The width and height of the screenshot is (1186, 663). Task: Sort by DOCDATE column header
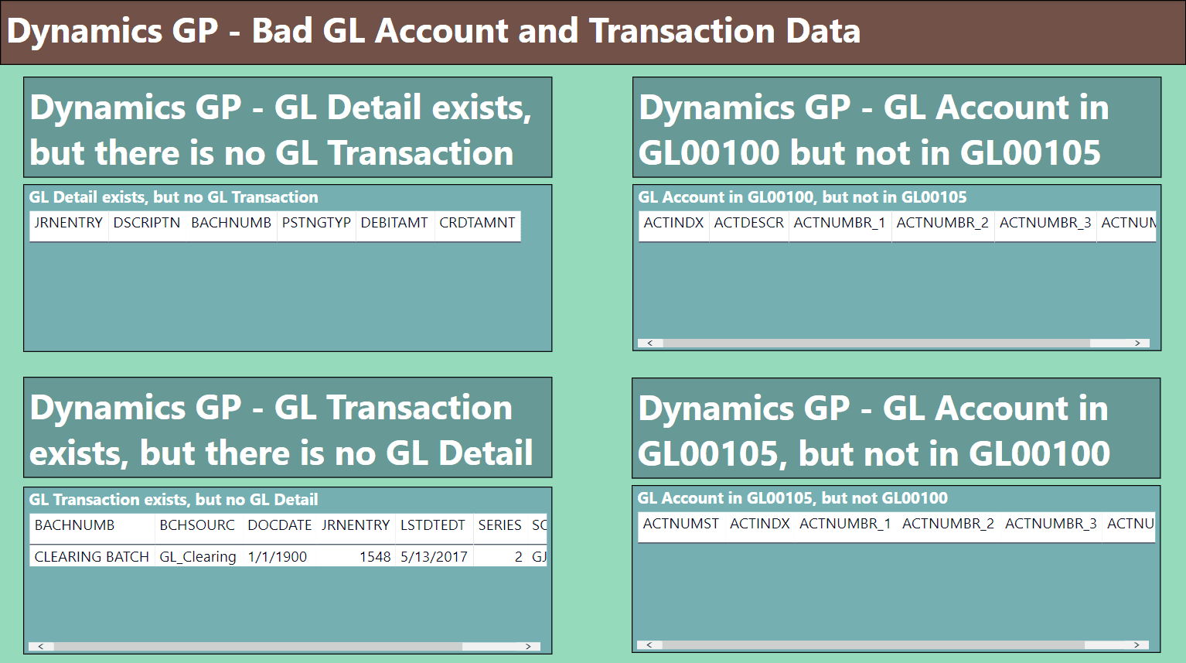coord(280,525)
